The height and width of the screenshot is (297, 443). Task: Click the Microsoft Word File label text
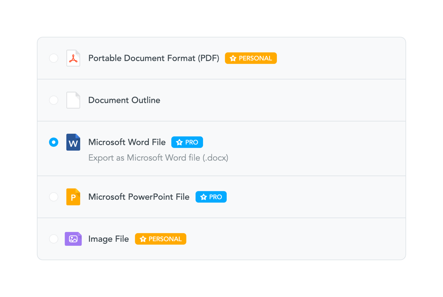coord(127,142)
